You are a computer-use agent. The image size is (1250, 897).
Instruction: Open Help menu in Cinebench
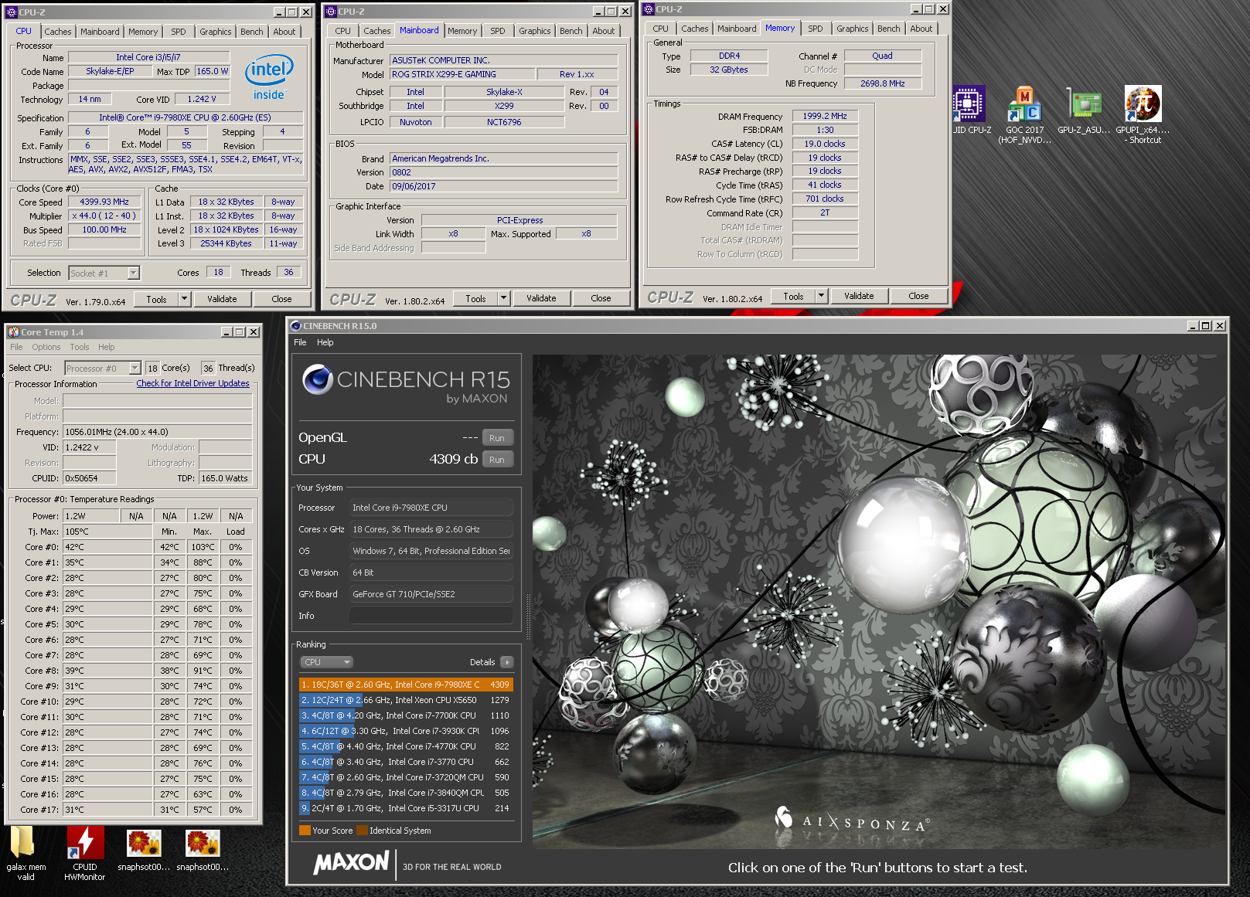pos(325,342)
